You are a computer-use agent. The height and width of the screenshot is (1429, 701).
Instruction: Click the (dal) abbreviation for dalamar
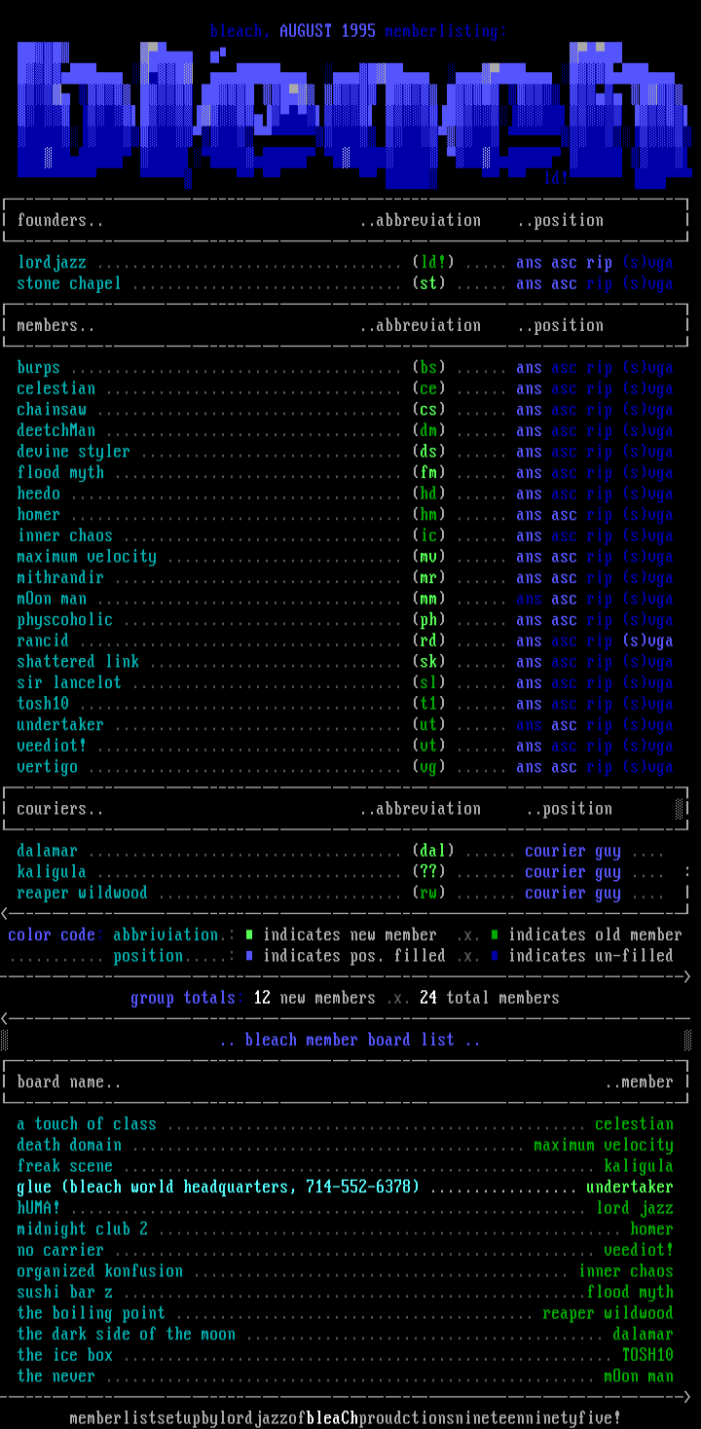point(432,852)
